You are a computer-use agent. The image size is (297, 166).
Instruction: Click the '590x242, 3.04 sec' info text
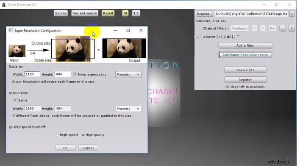point(211,21)
